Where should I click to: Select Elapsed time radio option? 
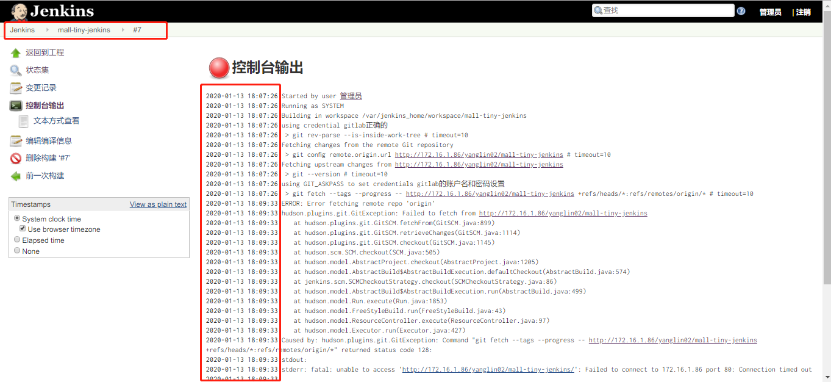tap(17, 240)
